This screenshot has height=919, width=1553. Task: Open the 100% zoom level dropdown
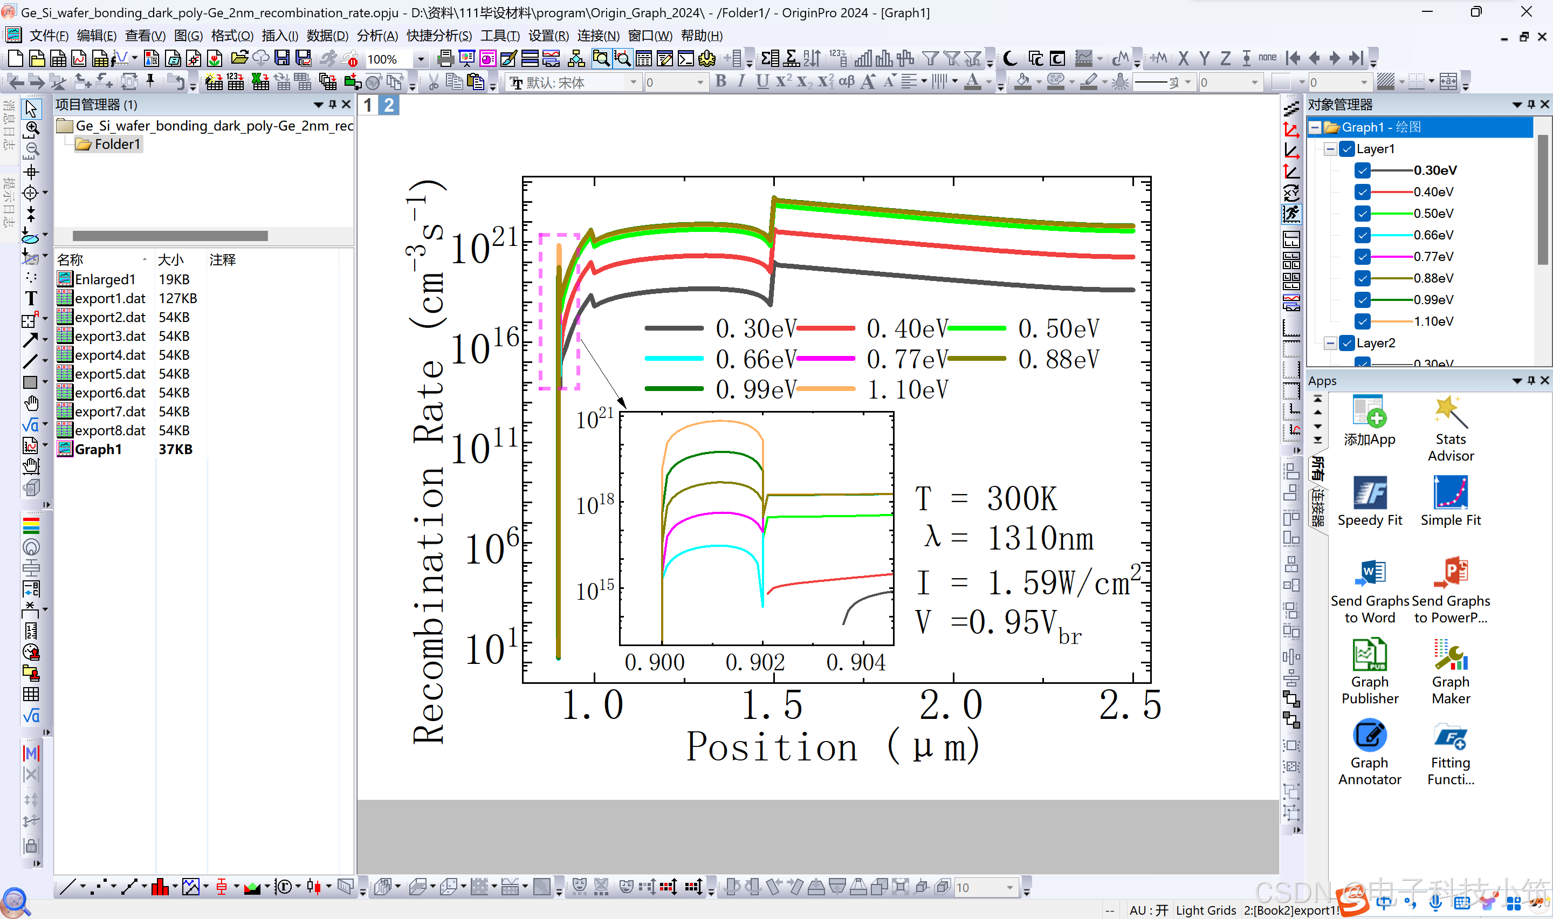pyautogui.click(x=421, y=59)
